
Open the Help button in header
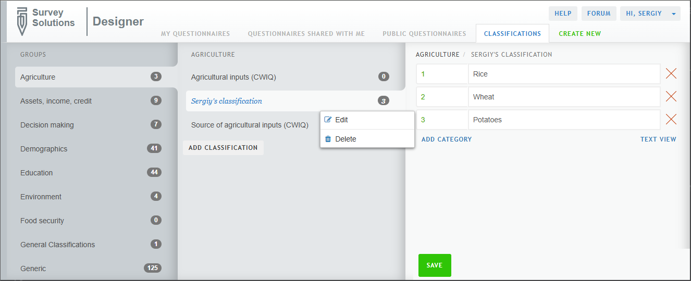tap(563, 14)
